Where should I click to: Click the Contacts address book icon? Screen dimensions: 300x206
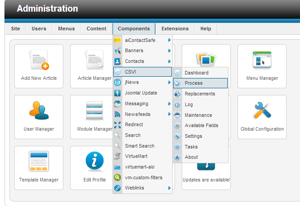[117, 62]
